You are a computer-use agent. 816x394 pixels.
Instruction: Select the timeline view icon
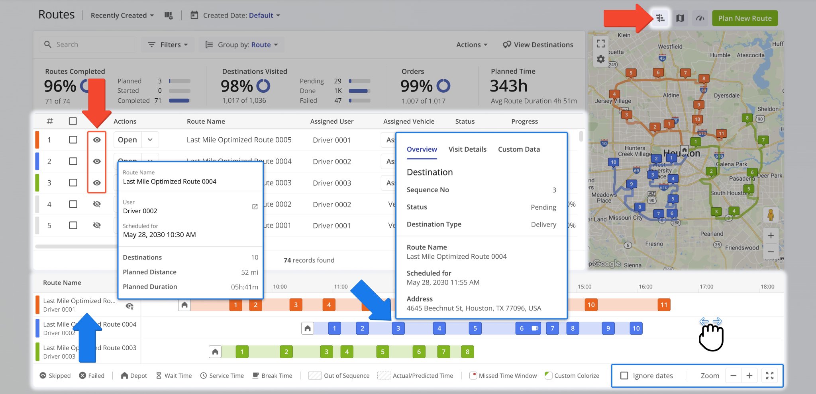(x=660, y=18)
